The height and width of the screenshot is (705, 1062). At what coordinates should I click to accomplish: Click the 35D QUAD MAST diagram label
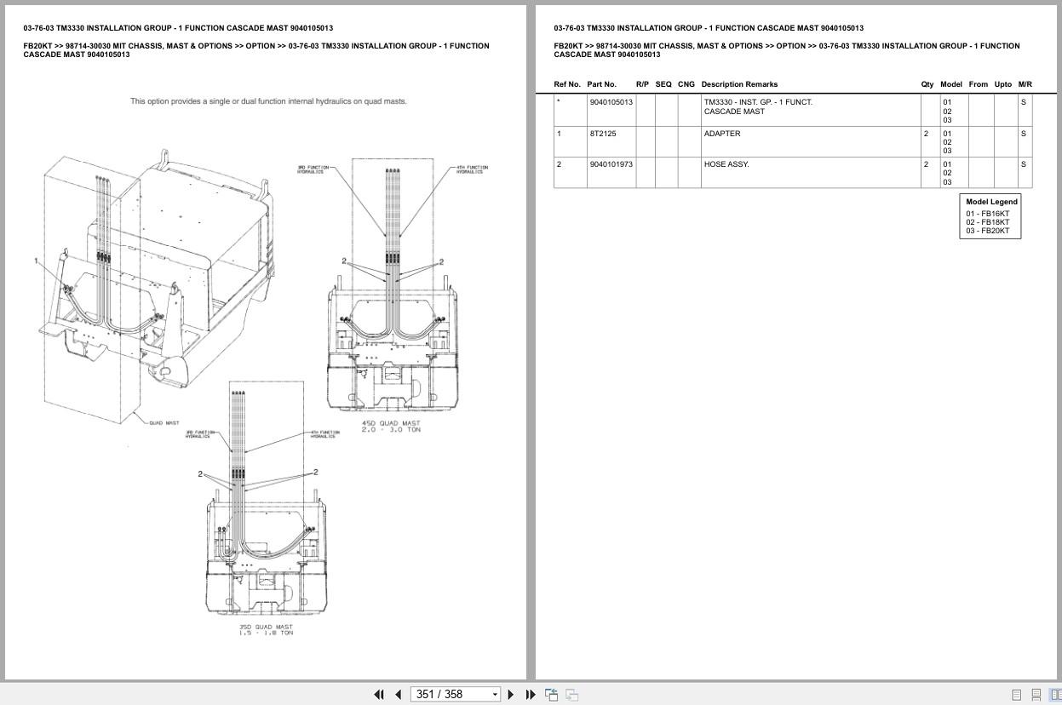click(x=266, y=629)
